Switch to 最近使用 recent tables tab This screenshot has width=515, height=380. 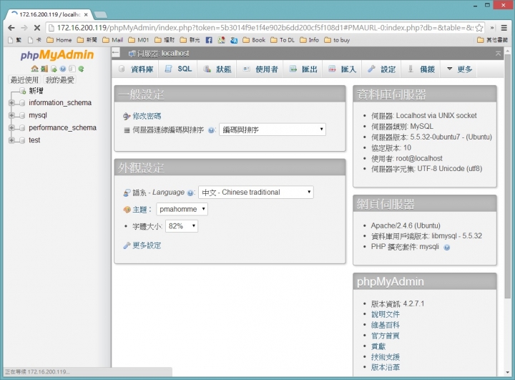pyautogui.click(x=24, y=80)
